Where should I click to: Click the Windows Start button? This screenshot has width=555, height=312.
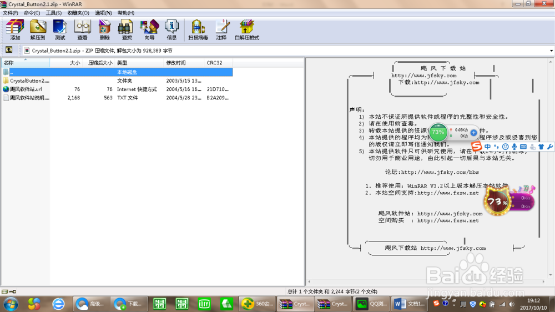click(x=11, y=304)
